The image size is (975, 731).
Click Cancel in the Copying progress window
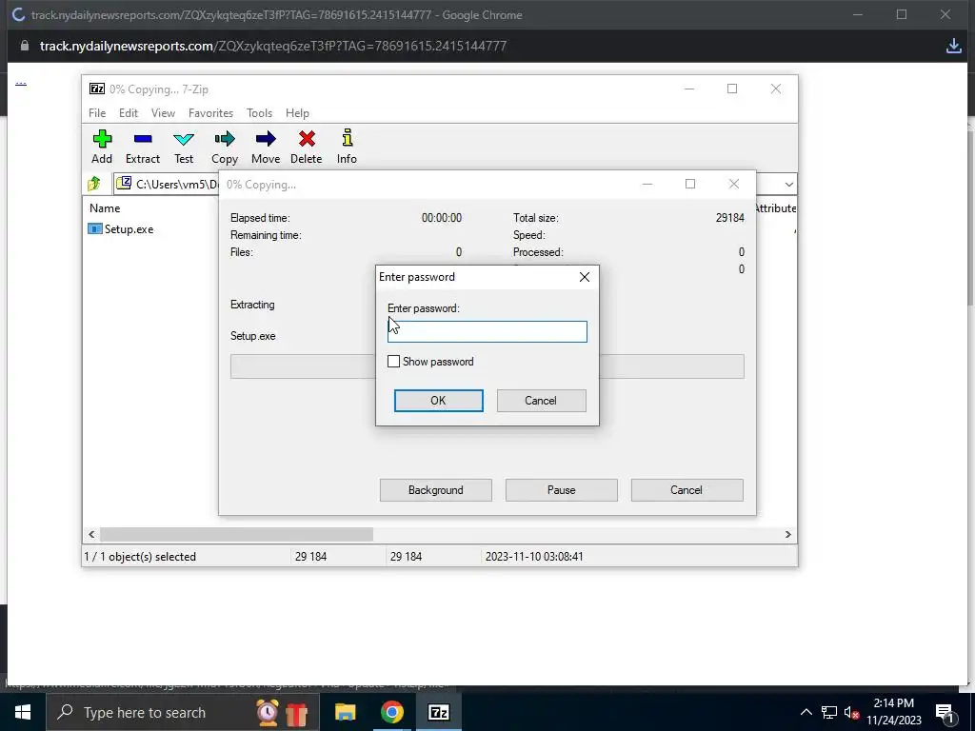pos(686,490)
